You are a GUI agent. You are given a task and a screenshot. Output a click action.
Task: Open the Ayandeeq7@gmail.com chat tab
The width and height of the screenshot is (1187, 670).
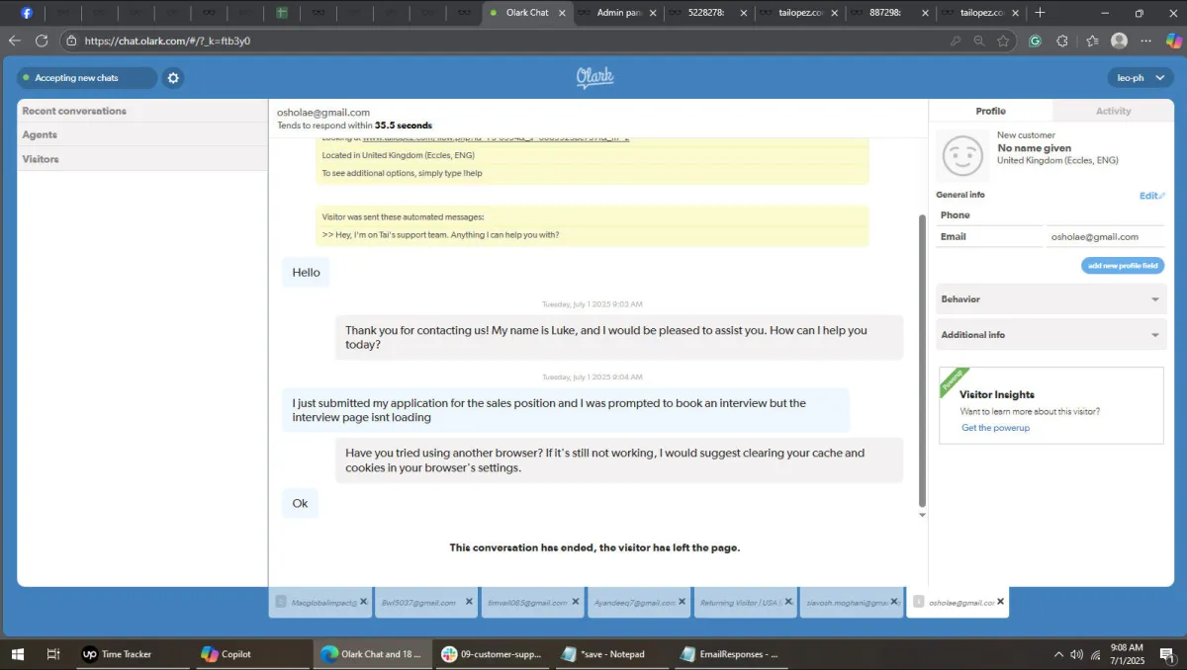(x=633, y=602)
